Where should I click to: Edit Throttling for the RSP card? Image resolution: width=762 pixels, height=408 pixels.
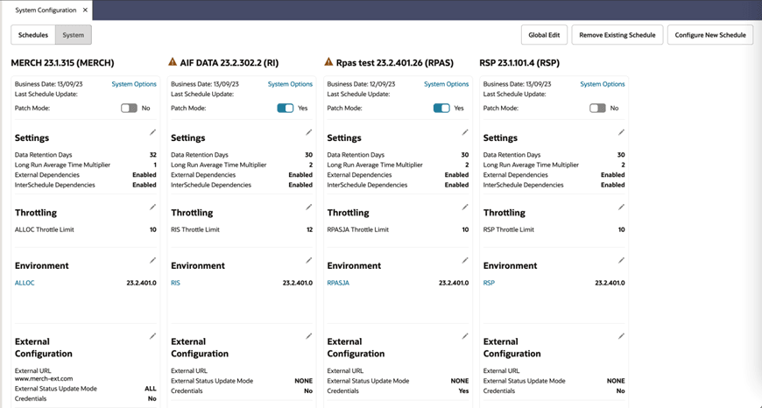621,207
